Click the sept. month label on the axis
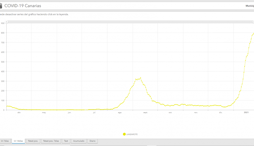Image resolution: width=254 pixels, height=146 pixels. point(145,112)
